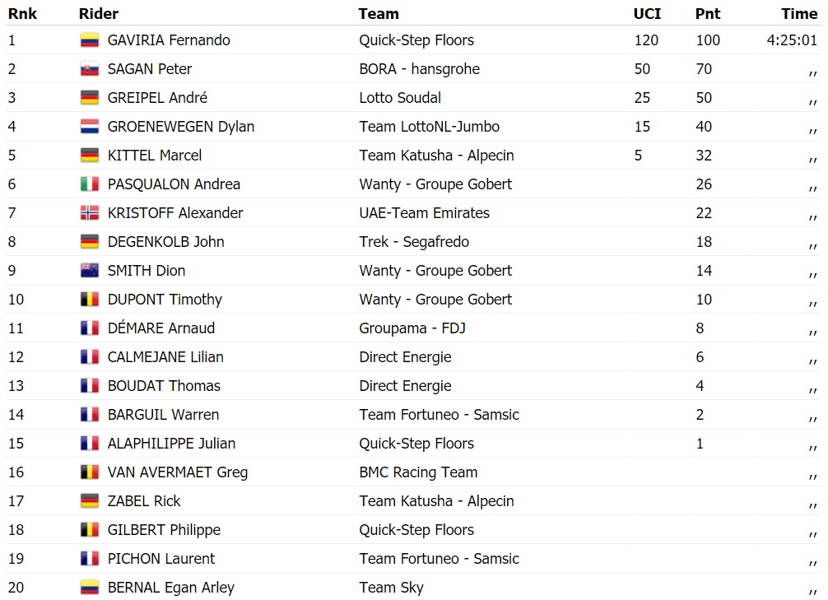Click the Belgian flag next to DUPONT Timothy
This screenshot has height=600, width=828.
89,300
